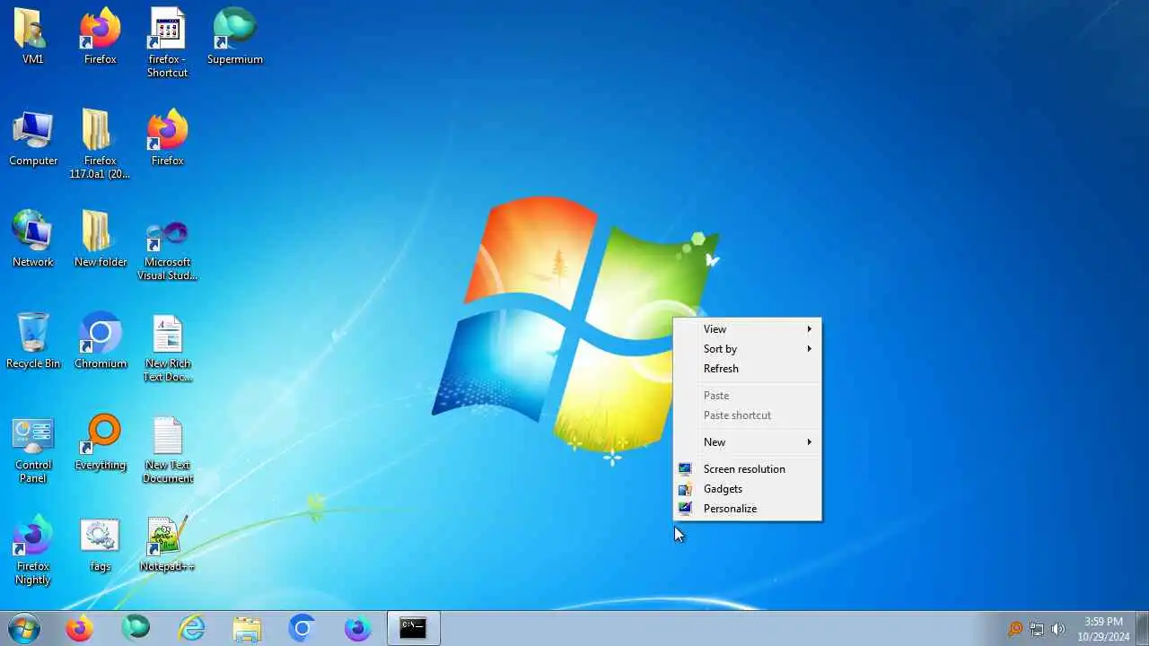Select the 'firefox - Shortcut' desktop icon
Screen dimensions: 1149x646
(168, 43)
